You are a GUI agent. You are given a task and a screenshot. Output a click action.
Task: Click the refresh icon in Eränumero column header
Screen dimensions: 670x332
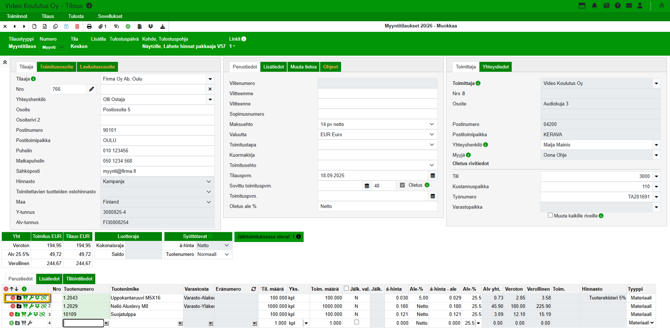[x=253, y=289]
